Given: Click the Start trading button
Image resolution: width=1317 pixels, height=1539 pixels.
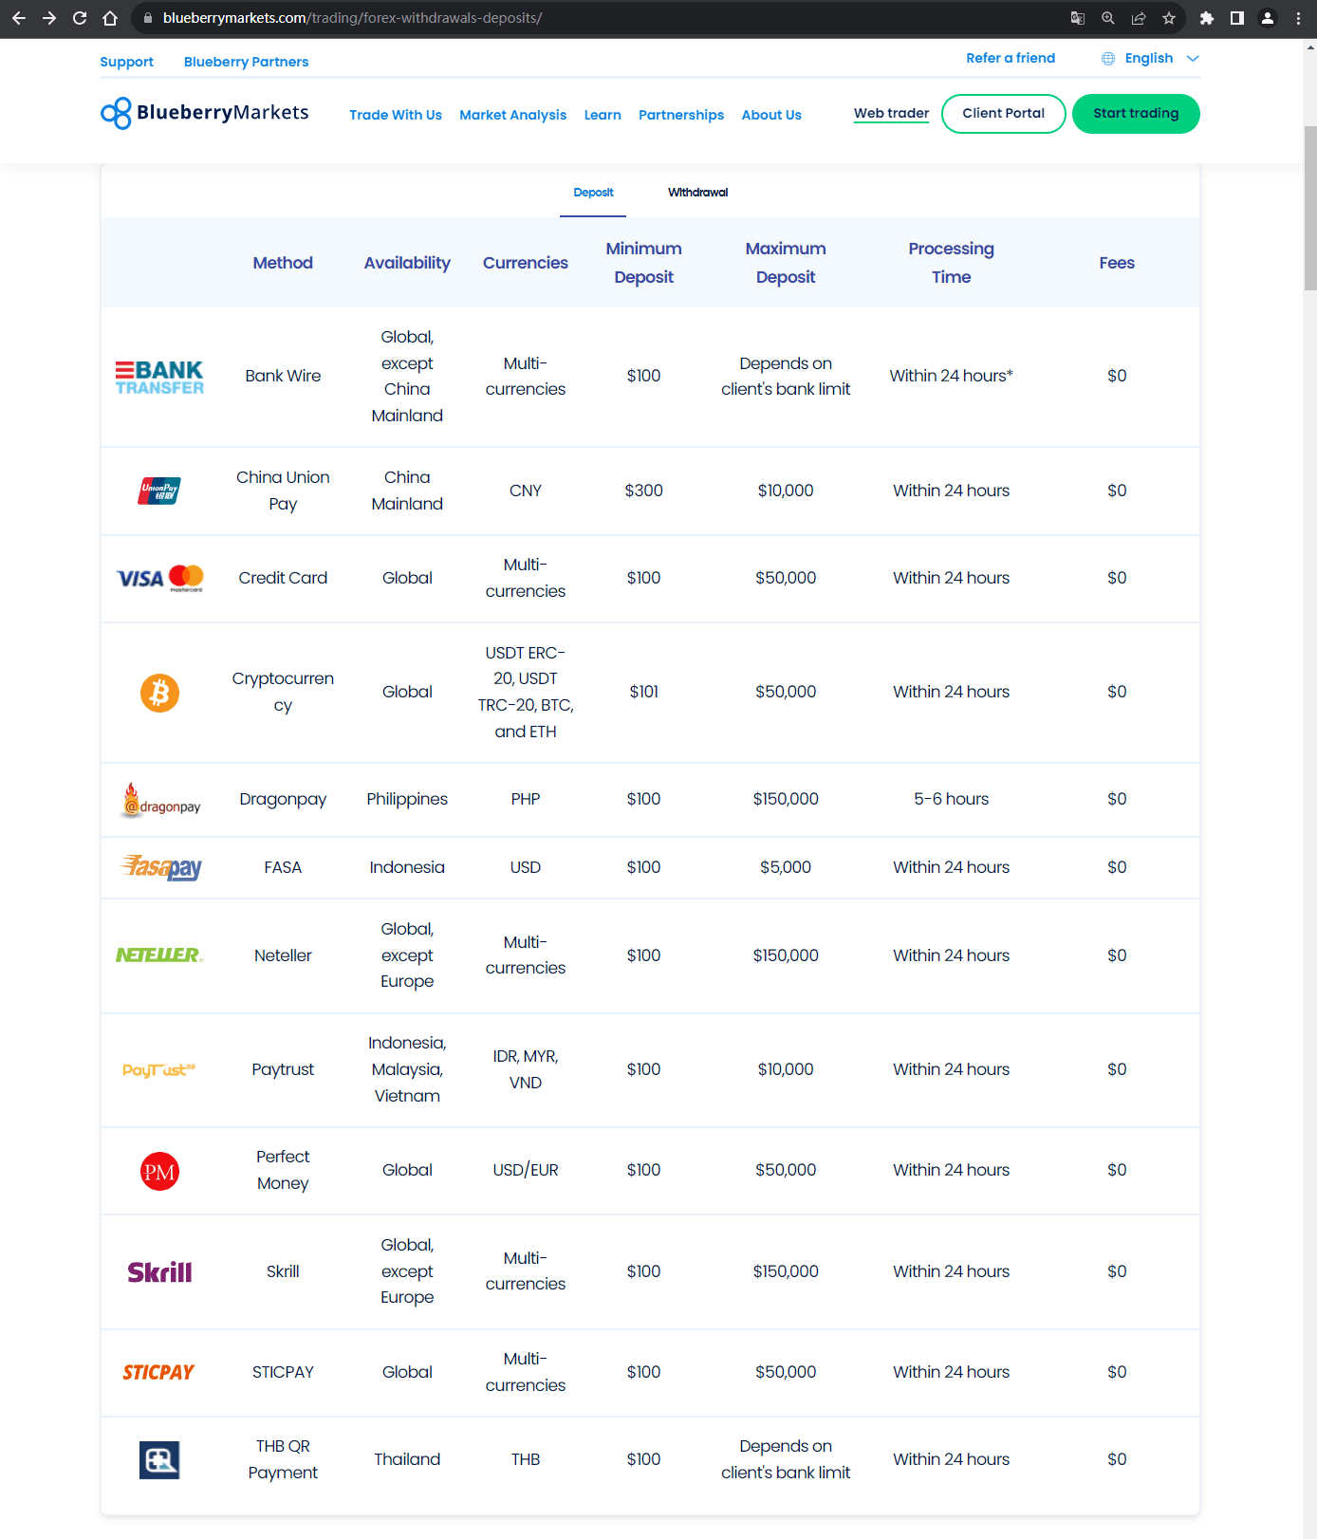Looking at the screenshot, I should click(x=1136, y=114).
